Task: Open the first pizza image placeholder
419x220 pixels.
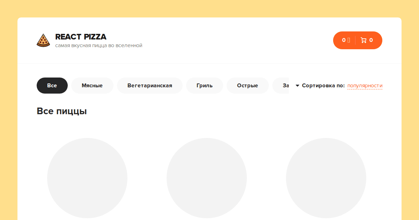Action: pyautogui.click(x=87, y=178)
